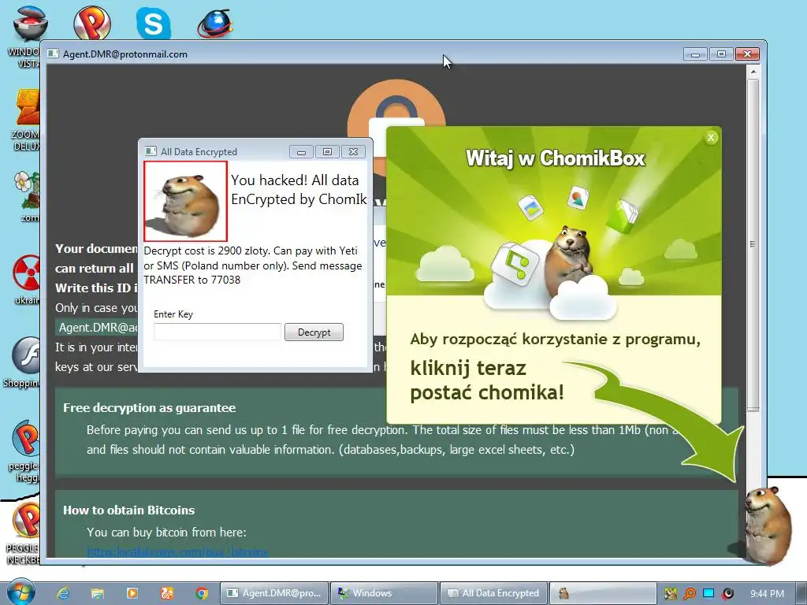Close the Agent.DMR@protonmail.com window
This screenshot has height=605, width=807.
[747, 54]
